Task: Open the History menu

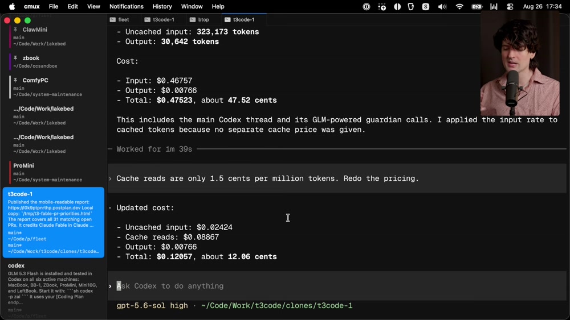Action: pos(162,6)
